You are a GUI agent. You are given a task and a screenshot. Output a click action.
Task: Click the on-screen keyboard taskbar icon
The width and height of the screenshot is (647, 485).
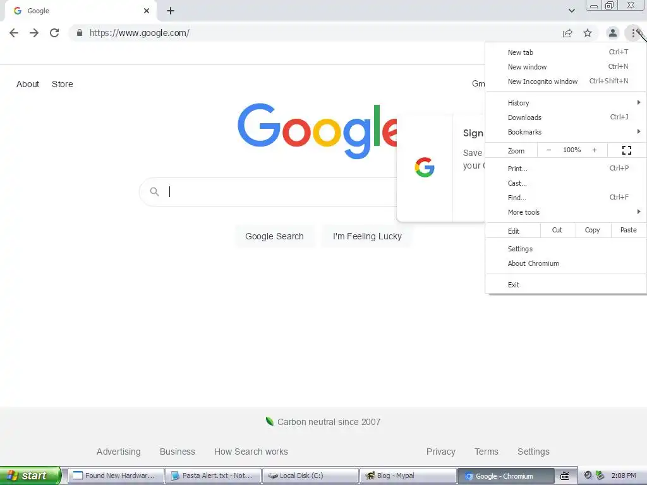click(x=564, y=476)
